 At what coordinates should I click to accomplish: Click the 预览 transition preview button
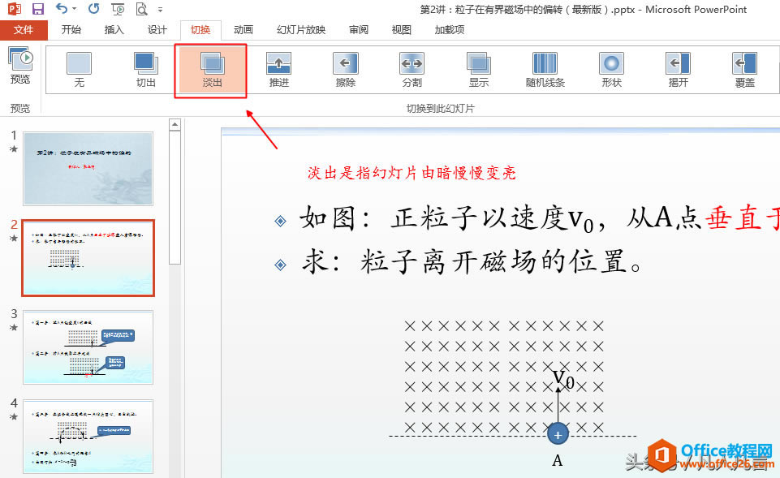coord(20,65)
